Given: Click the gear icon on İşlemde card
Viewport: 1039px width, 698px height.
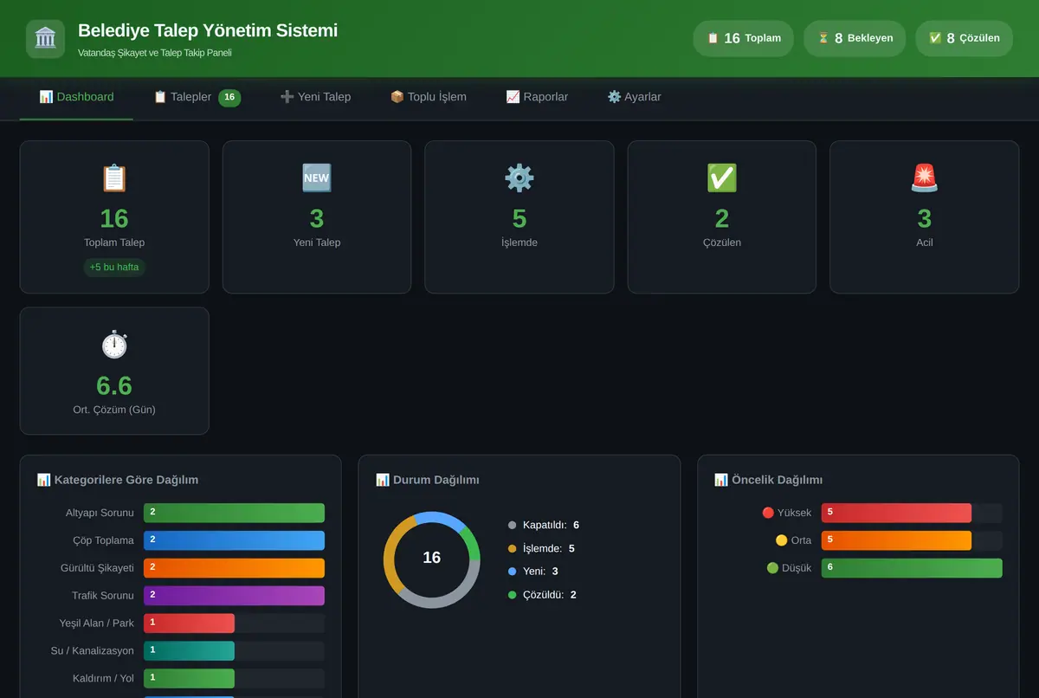Looking at the screenshot, I should pyautogui.click(x=519, y=178).
